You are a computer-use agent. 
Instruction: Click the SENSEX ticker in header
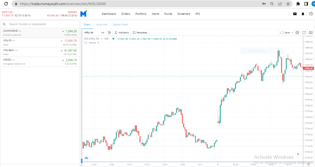click(x=62, y=14)
